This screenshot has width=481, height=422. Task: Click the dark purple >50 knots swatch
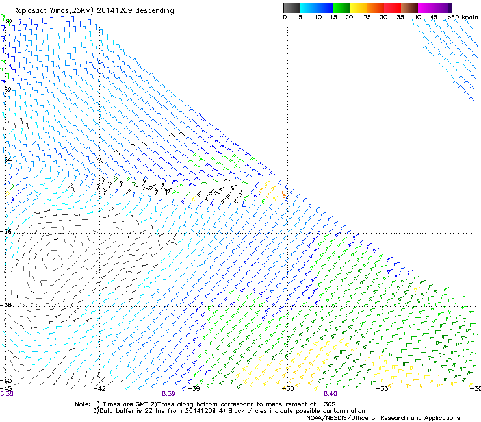450,8
